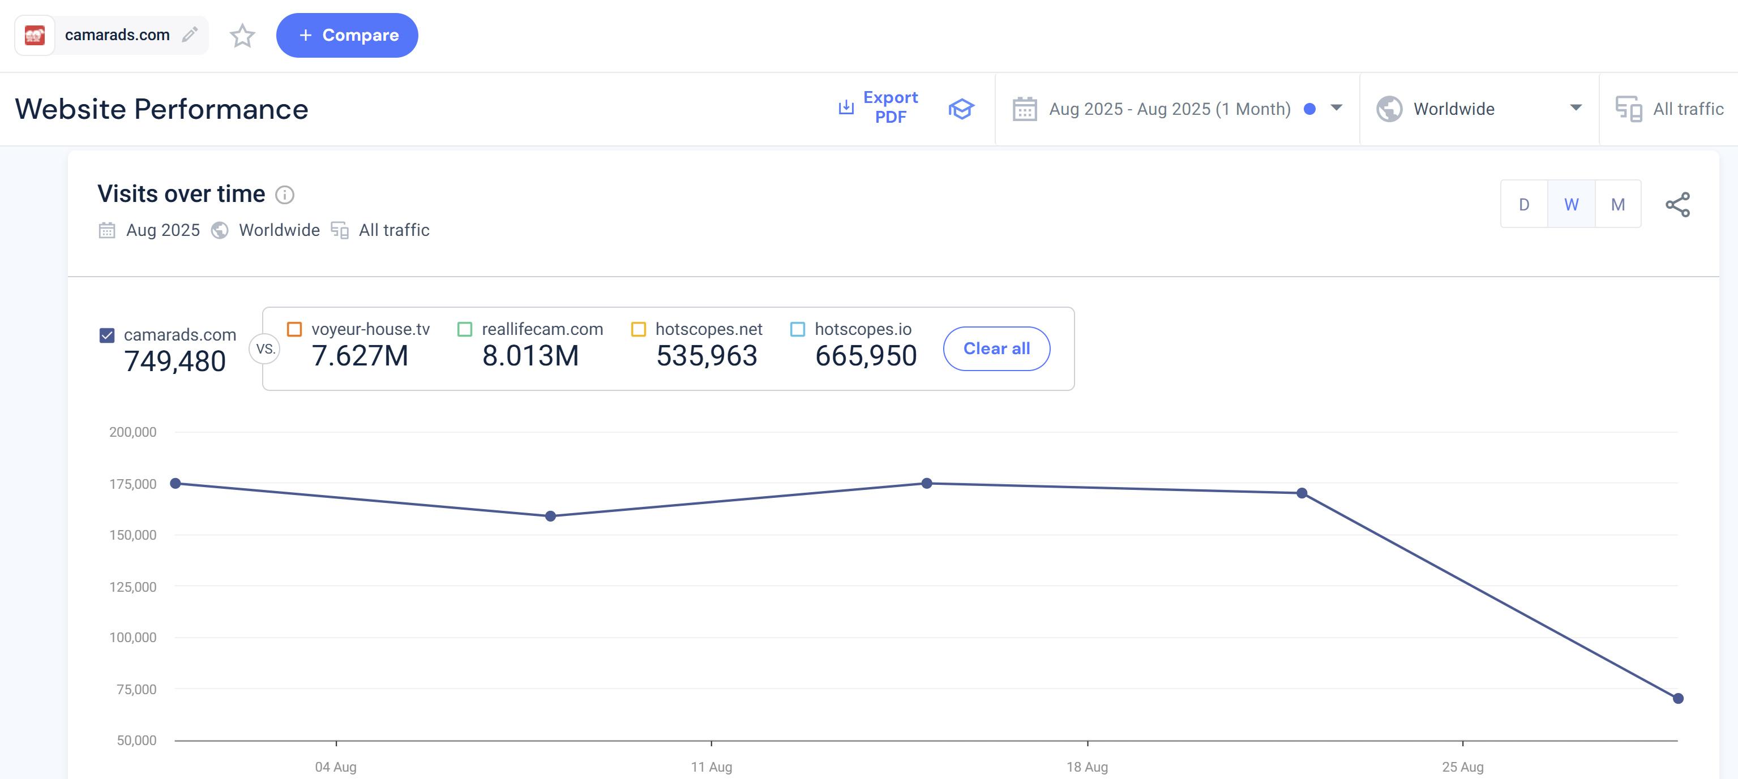This screenshot has width=1738, height=779.
Task: Toggle the yellow hotscopes.net series swatch
Action: (638, 329)
